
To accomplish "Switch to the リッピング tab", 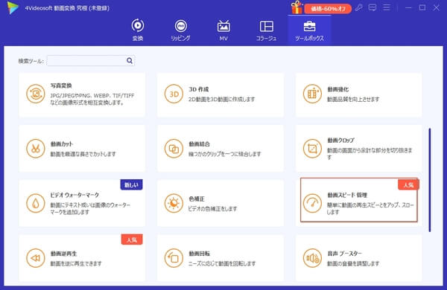I will pos(181,30).
